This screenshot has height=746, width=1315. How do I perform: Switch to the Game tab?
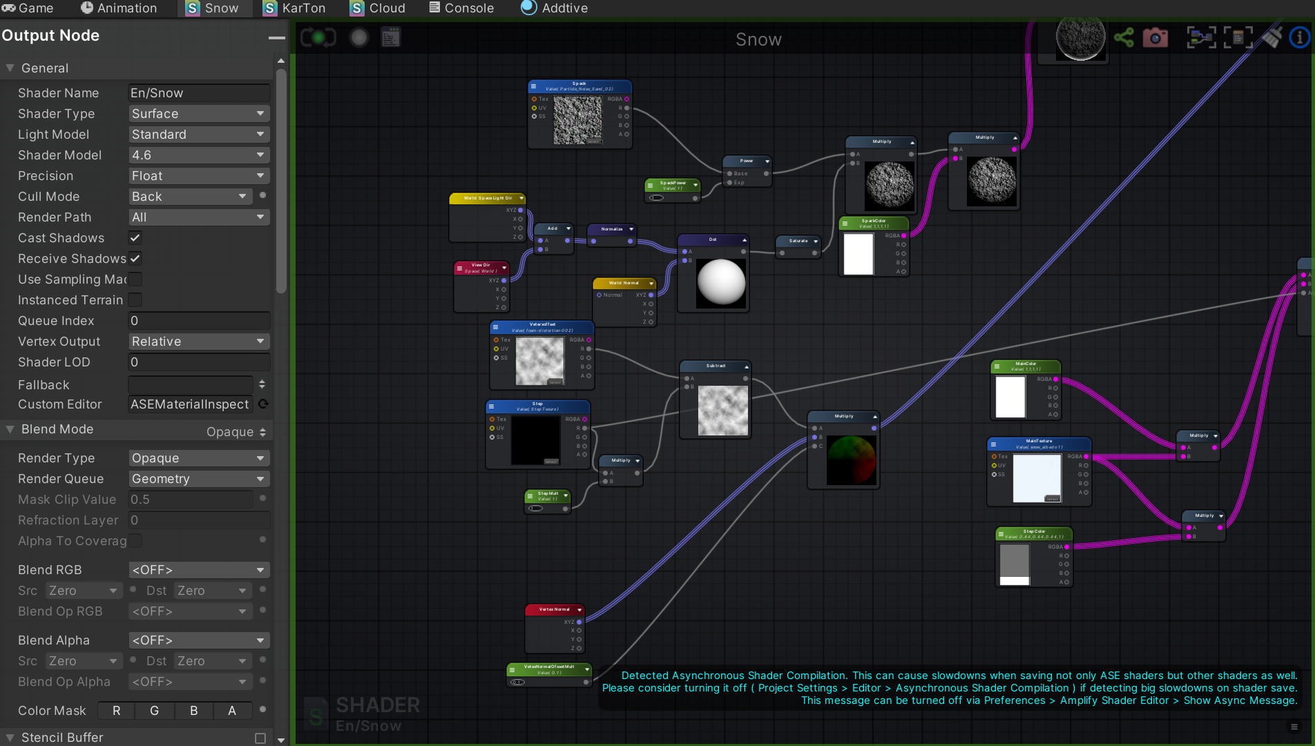click(x=28, y=8)
